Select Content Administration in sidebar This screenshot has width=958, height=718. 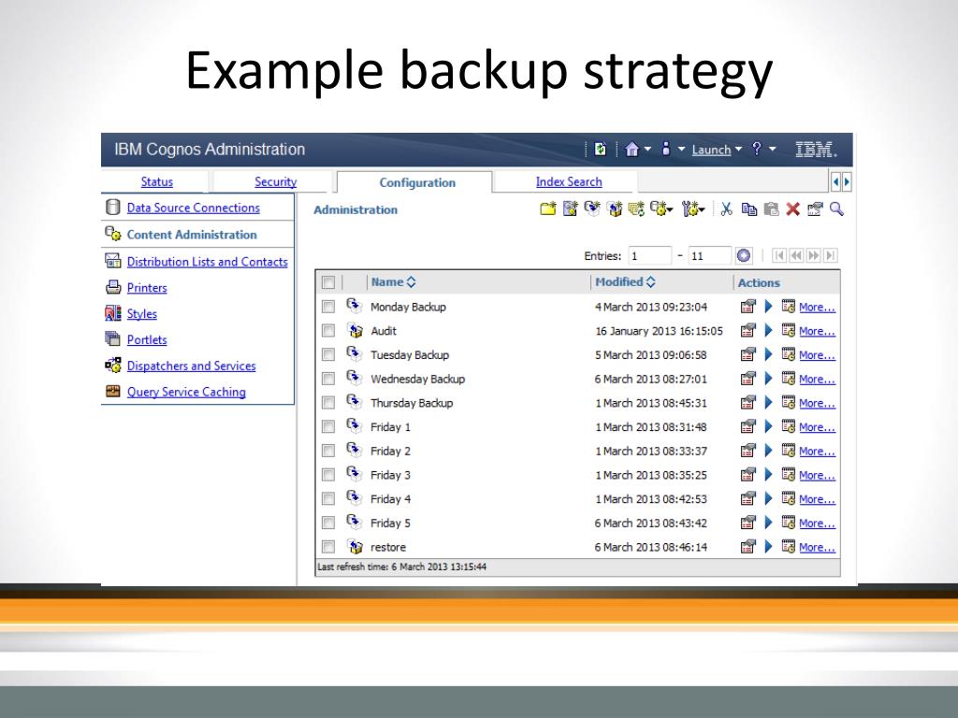tap(192, 235)
